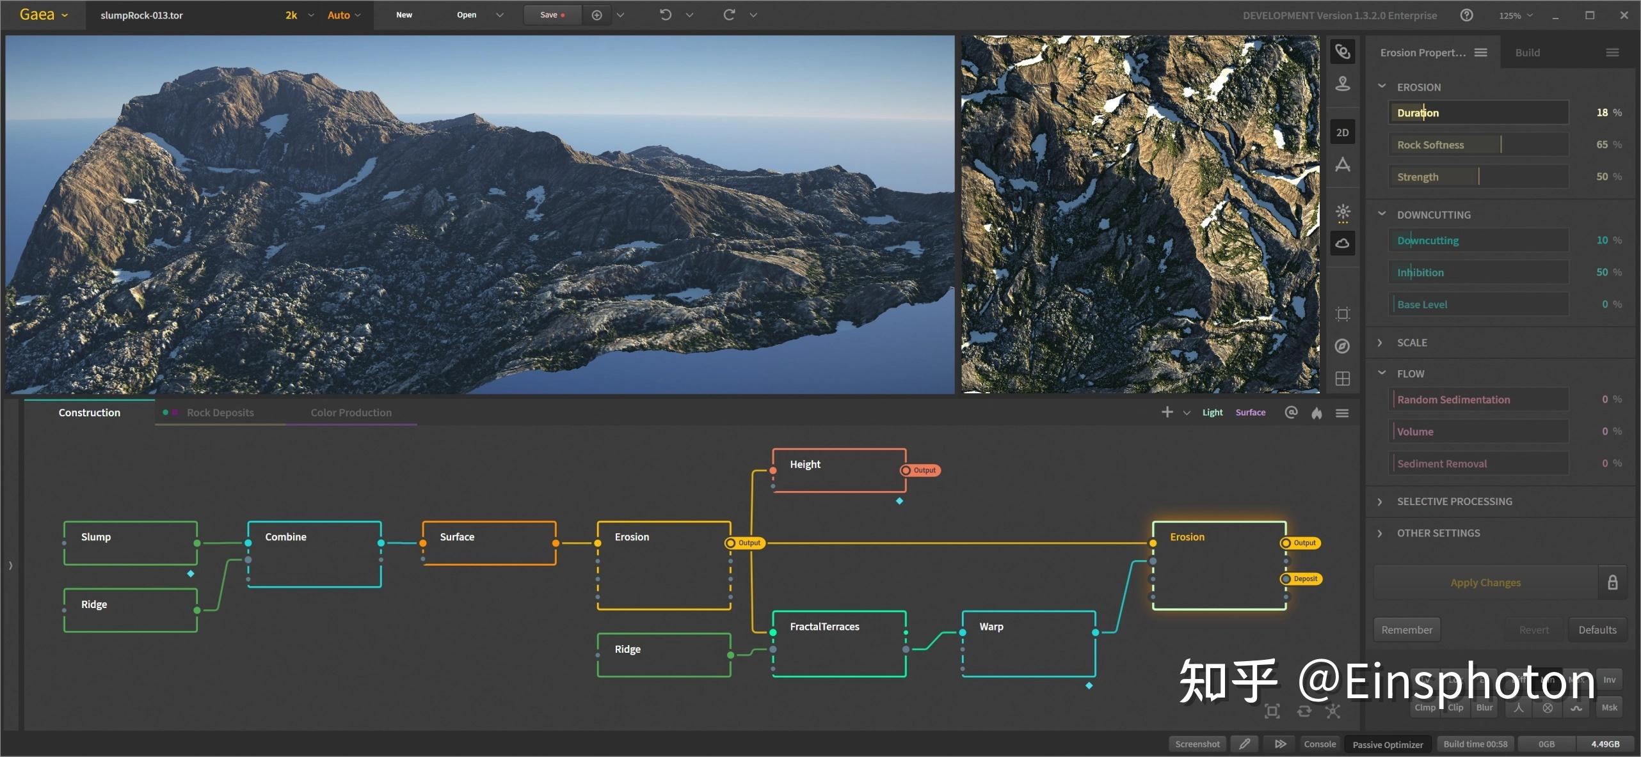Click the sun lighting settings icon

(1342, 211)
